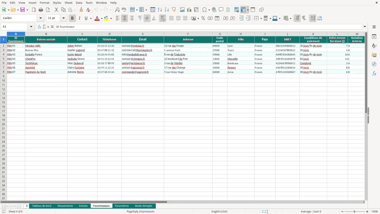Toggle Underline formatting
This screenshot has width=380, height=214.
(86, 18)
